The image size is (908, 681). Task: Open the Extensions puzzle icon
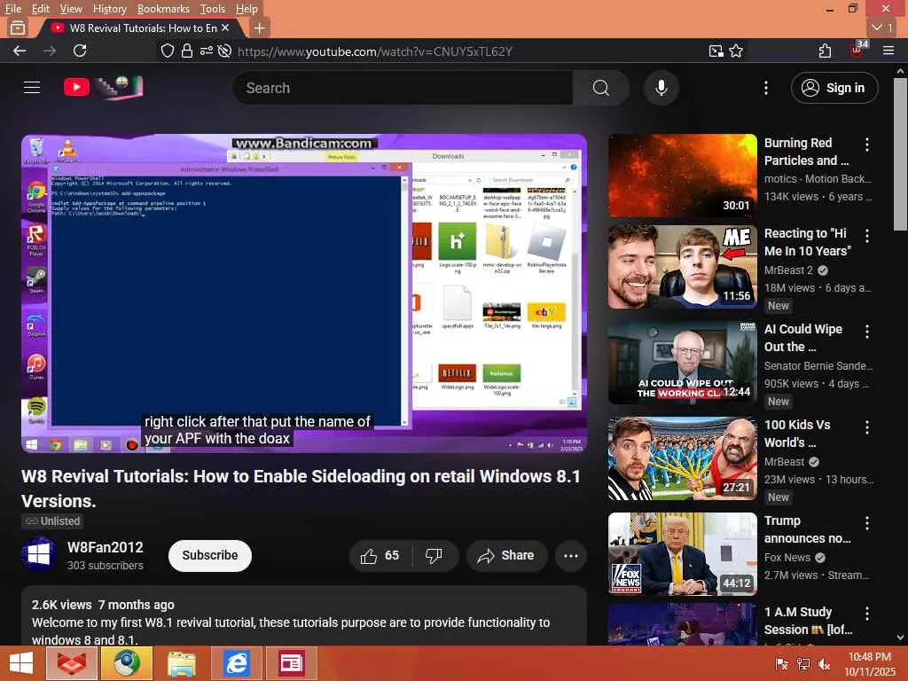(x=826, y=51)
